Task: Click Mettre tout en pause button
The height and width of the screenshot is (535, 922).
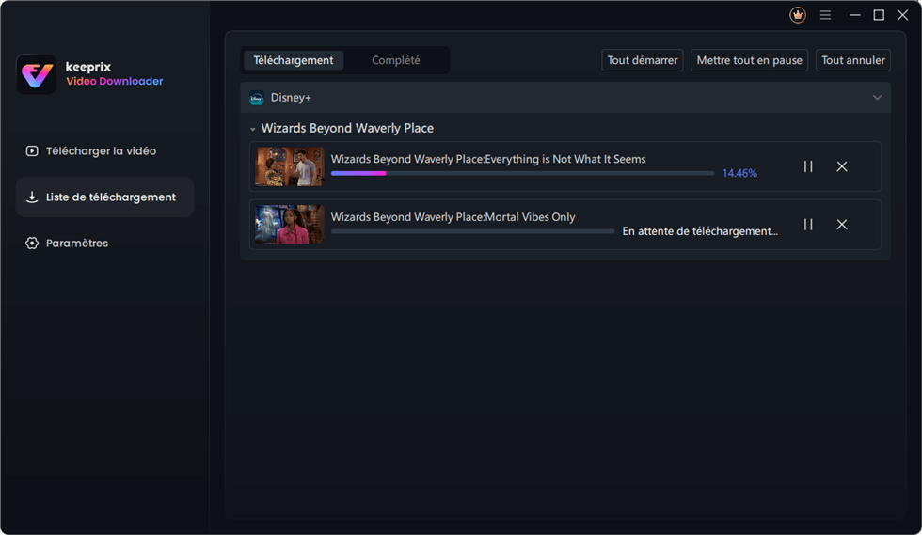Action: pyautogui.click(x=749, y=60)
